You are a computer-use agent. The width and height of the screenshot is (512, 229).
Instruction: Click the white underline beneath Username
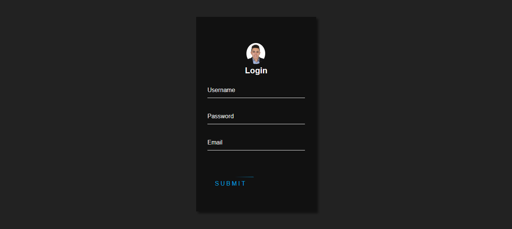click(x=256, y=98)
